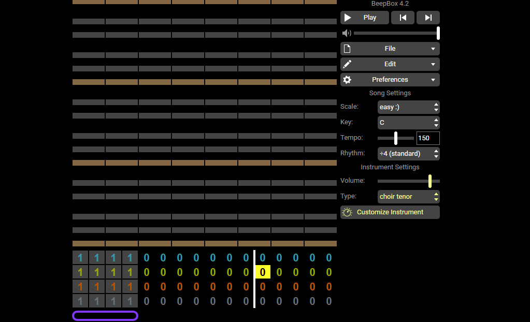Open the Edit menu

point(390,64)
